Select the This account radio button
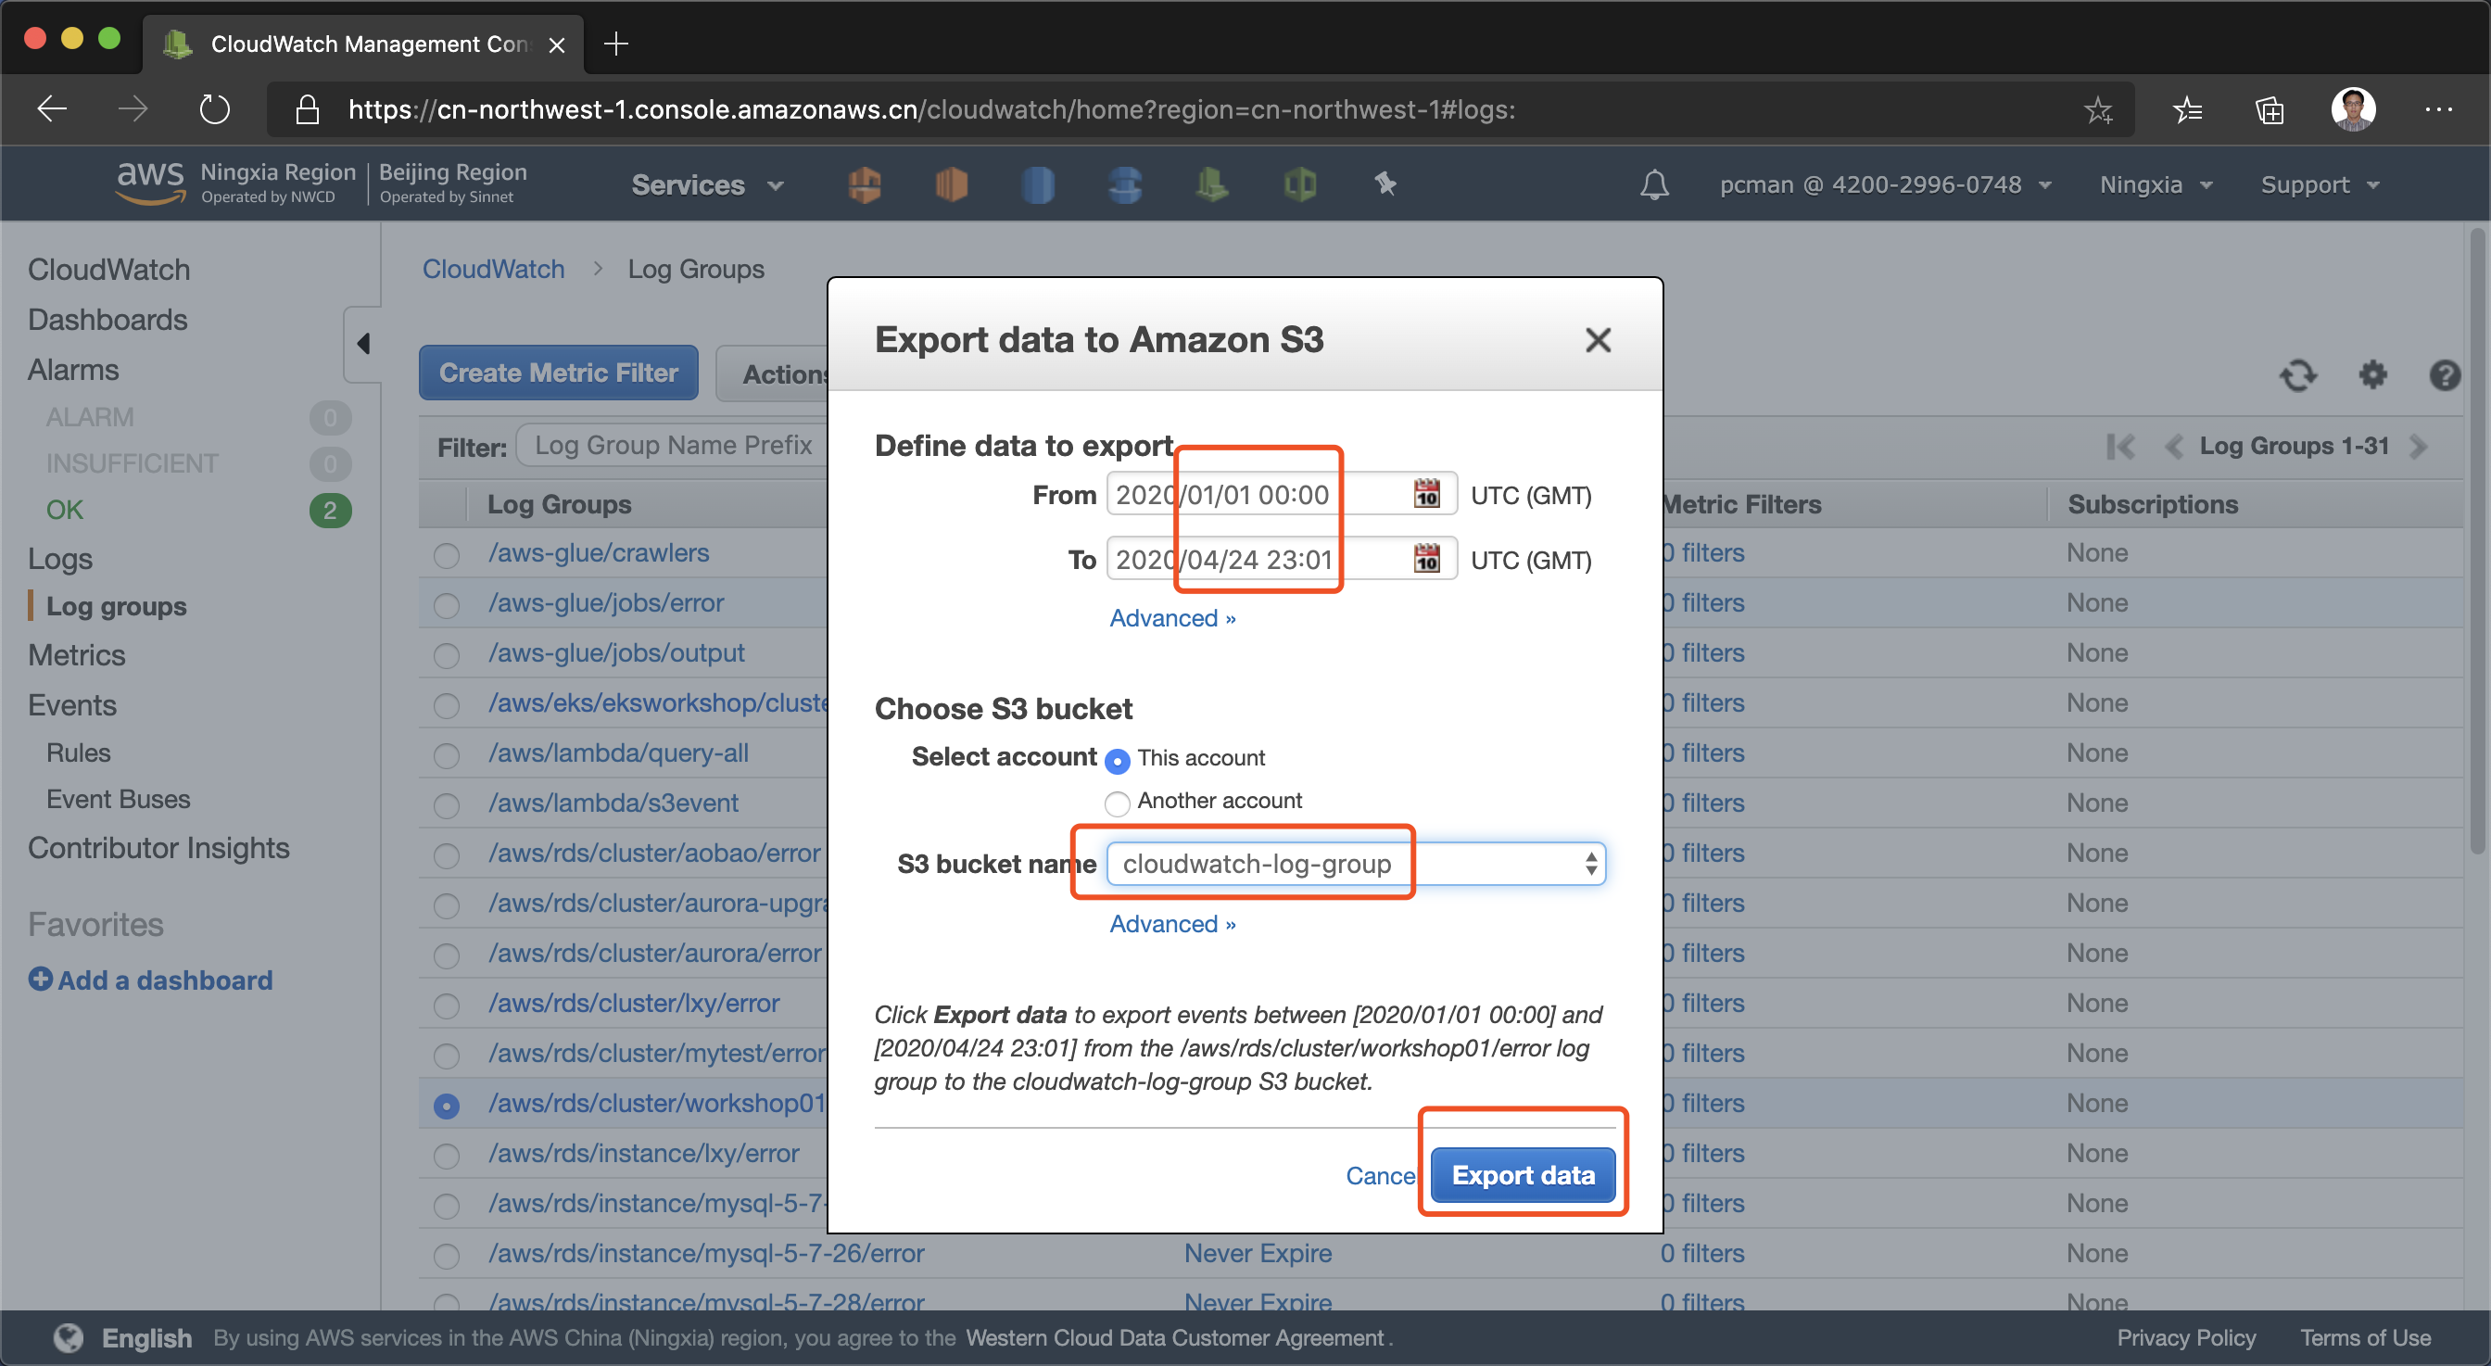This screenshot has width=2491, height=1366. click(1117, 760)
